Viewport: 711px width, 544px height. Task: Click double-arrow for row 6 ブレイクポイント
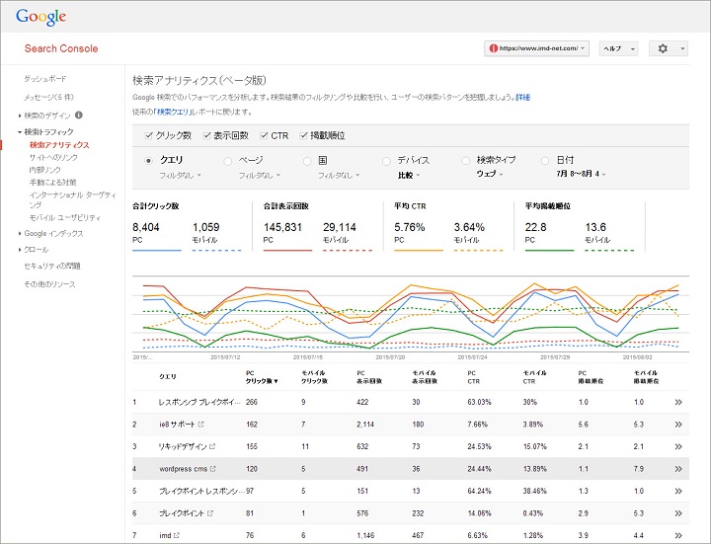click(678, 513)
